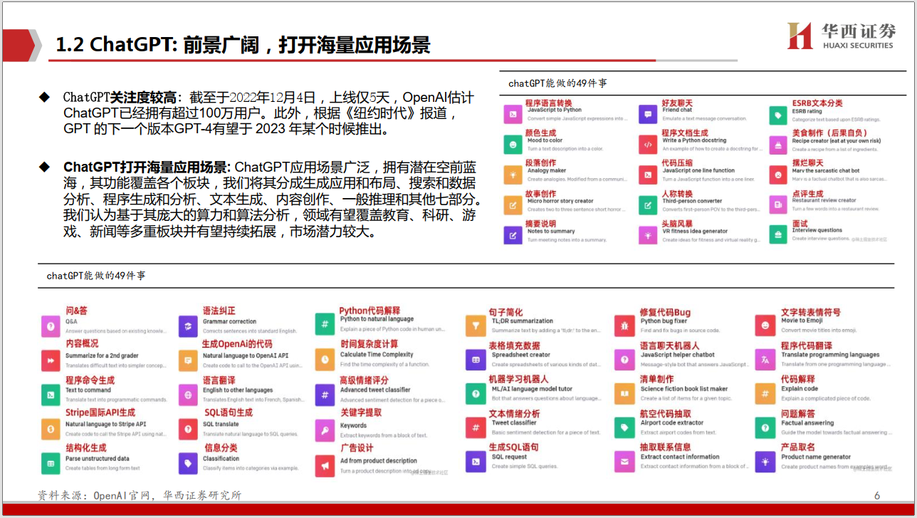Viewport: 917px width, 518px height.
Task: Click the orange Explain code hash icon
Action: [765, 393]
